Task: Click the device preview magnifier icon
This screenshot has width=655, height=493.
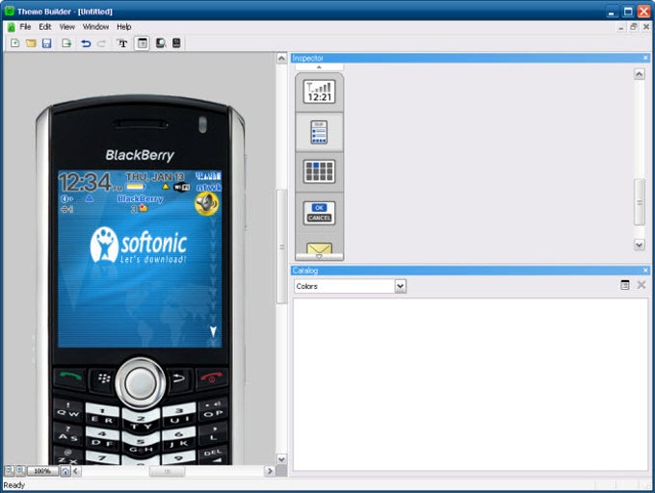Action: (161, 43)
